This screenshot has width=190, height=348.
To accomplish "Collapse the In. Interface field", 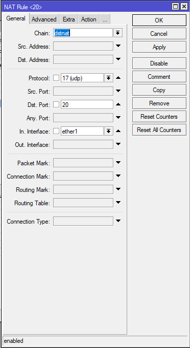I will (118, 131).
